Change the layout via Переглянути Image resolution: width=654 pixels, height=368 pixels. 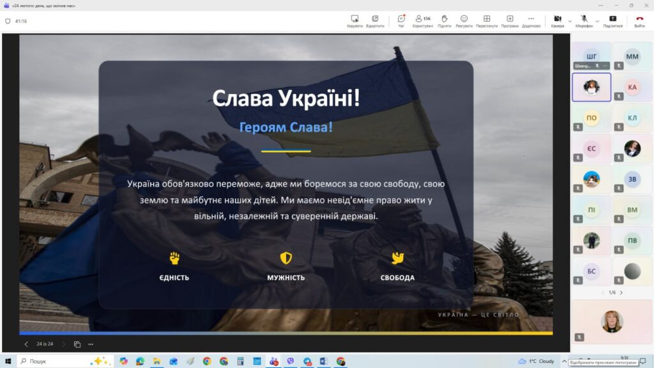coord(487,20)
